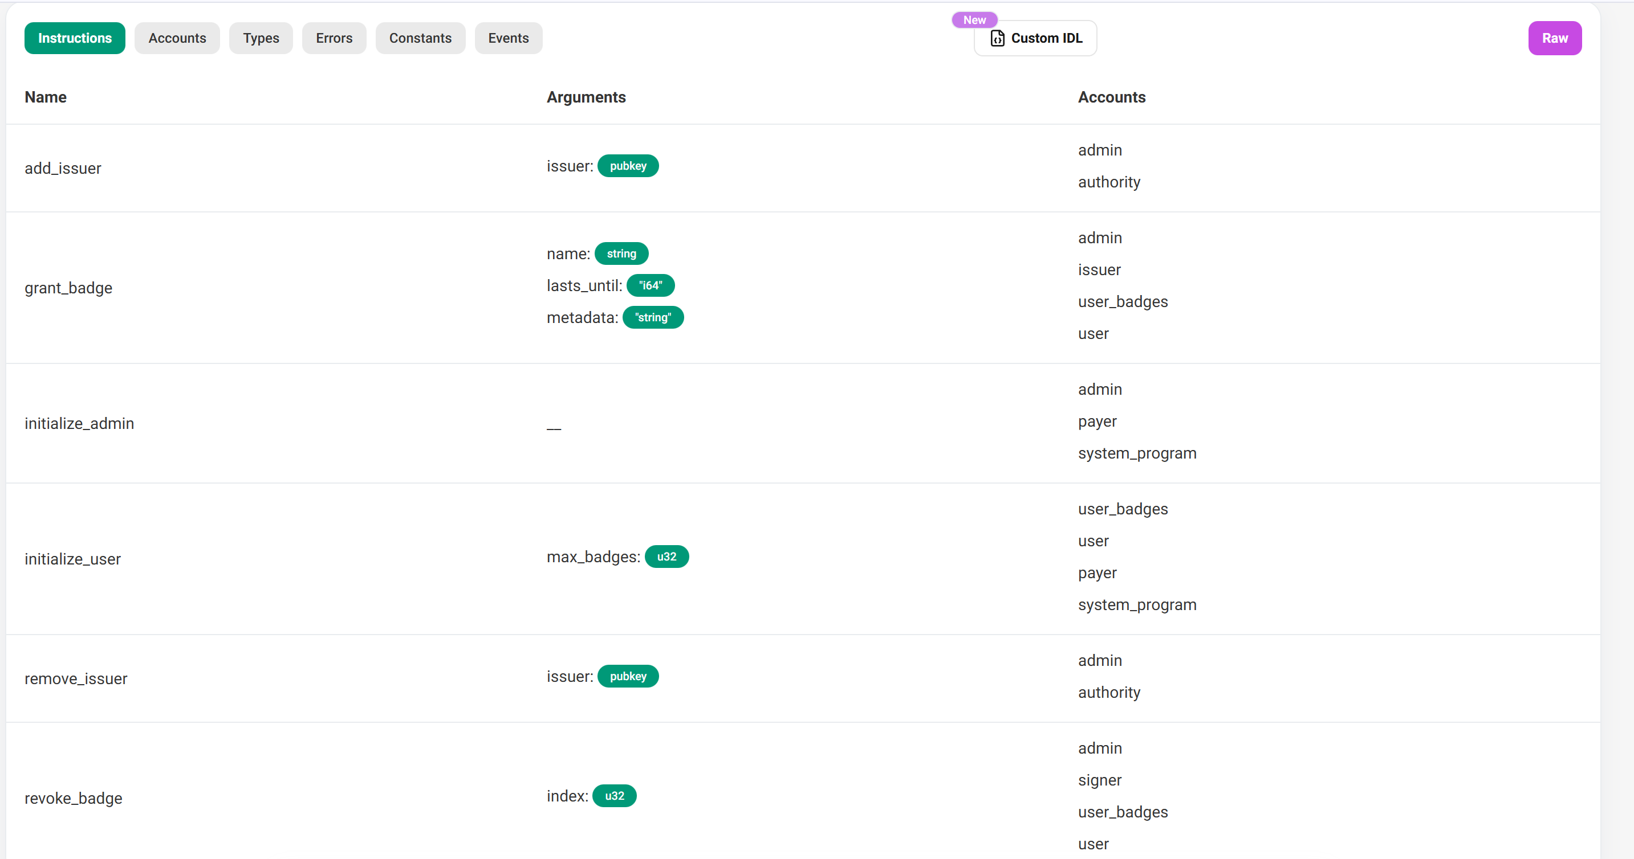Click the Custom IDL file icon
This screenshot has height=859, width=1634.
tap(997, 38)
